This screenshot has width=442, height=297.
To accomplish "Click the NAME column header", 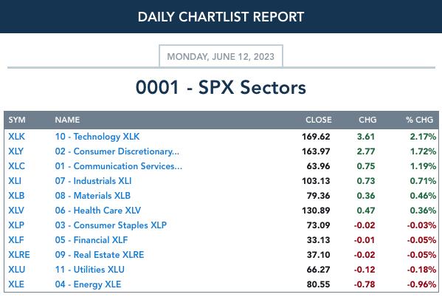I will [67, 120].
